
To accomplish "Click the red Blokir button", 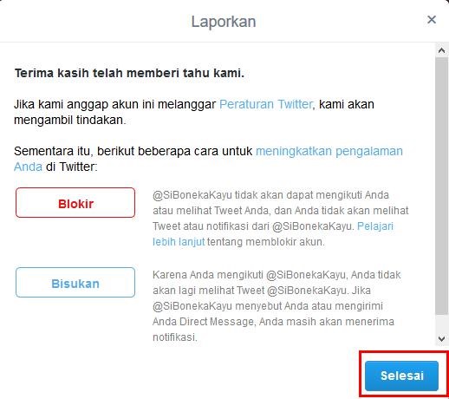I will pyautogui.click(x=75, y=203).
